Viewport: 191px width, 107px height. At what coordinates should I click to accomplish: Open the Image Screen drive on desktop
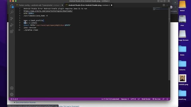click(x=182, y=35)
